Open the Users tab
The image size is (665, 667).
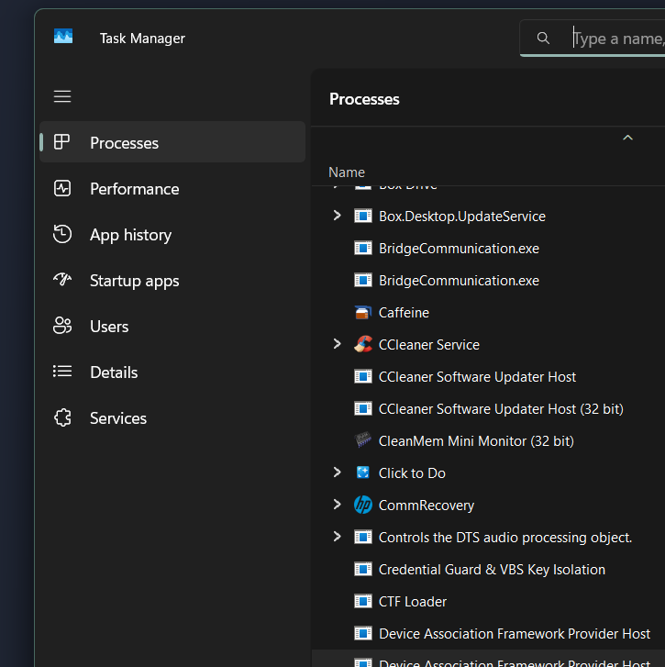[172, 327]
